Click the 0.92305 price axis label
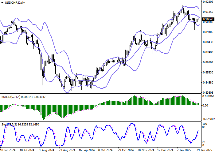The width and height of the screenshot is (215, 153). click(208, 2)
